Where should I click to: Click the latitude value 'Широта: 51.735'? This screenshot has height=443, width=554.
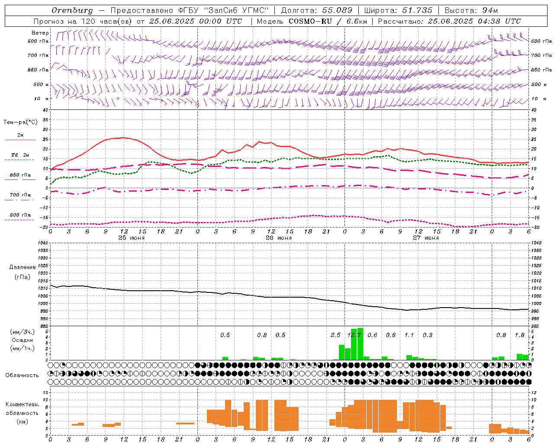click(x=398, y=10)
